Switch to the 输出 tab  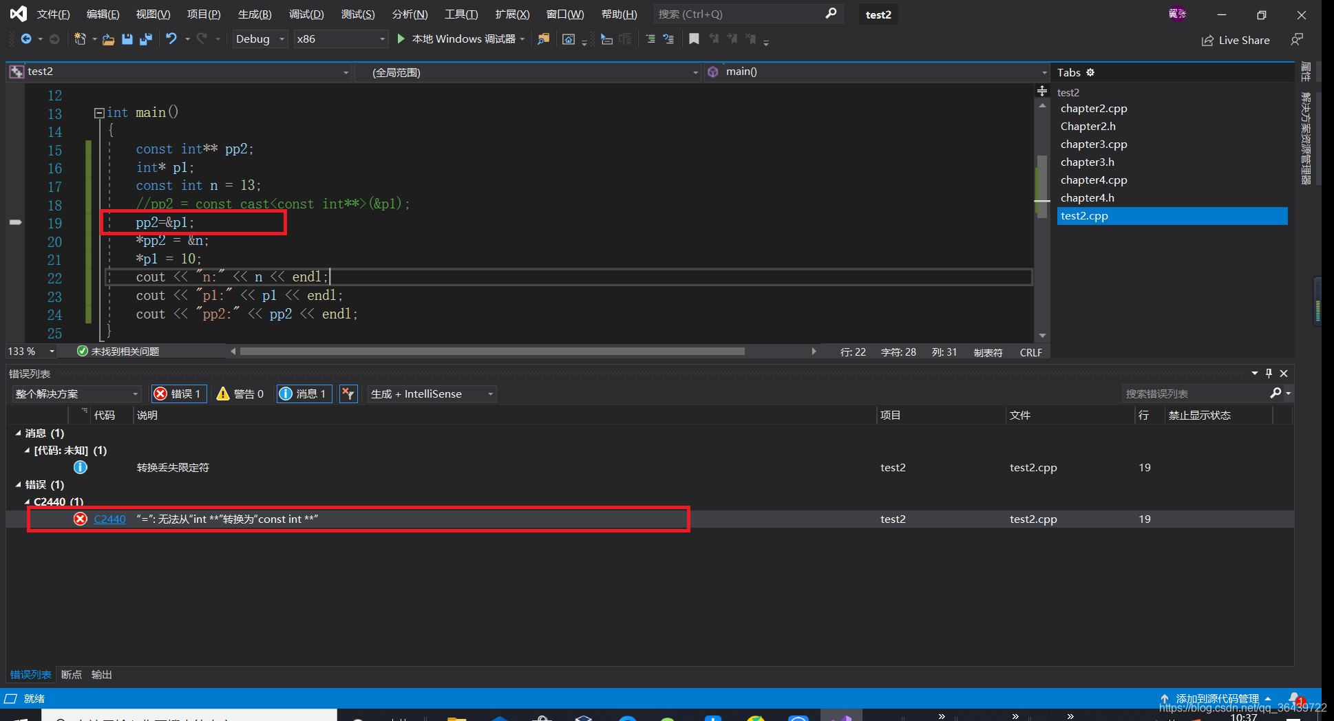[x=102, y=674]
